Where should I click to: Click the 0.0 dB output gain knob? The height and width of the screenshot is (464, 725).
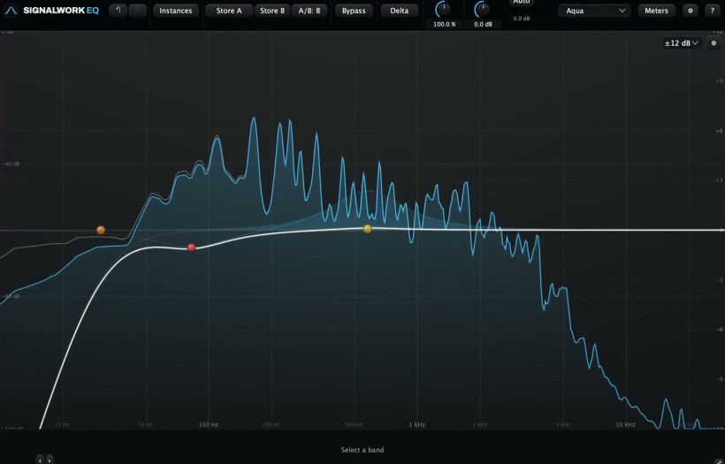[x=482, y=9]
